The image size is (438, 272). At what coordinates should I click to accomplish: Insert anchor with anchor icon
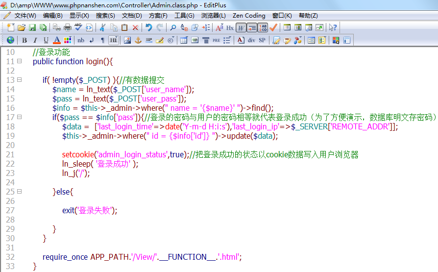(x=138, y=40)
